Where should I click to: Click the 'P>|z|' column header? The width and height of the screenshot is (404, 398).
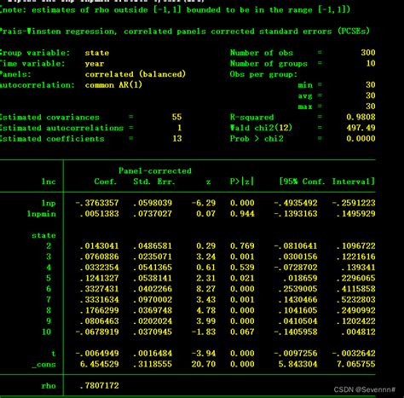click(x=241, y=182)
